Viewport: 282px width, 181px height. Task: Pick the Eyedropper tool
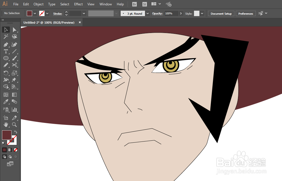tap(6, 102)
